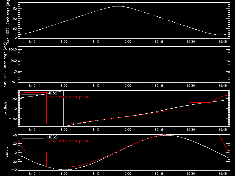Select 18:45 time label under Moon angle plot

coord(95,86)
